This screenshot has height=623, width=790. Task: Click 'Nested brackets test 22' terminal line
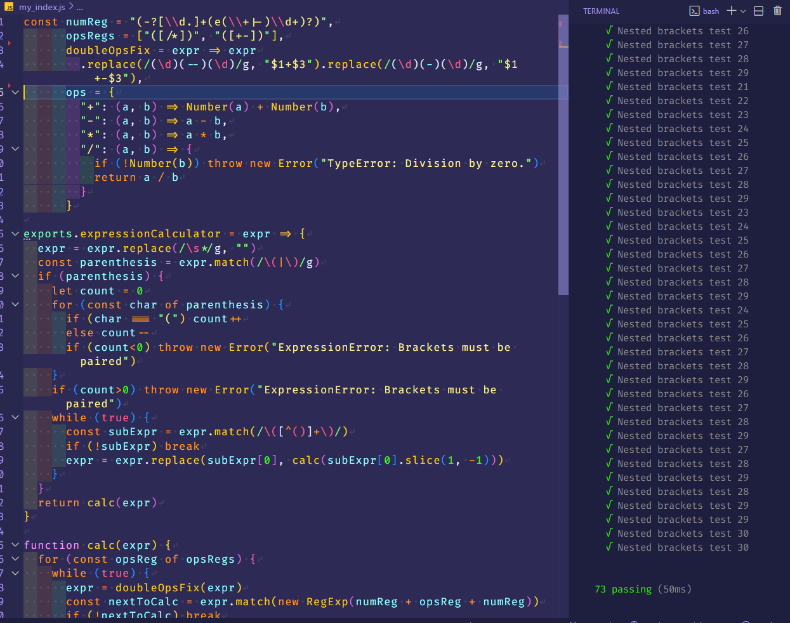point(683,101)
